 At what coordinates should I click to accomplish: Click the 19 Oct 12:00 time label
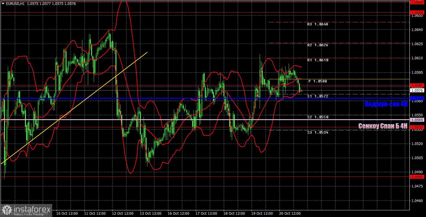point(262,214)
